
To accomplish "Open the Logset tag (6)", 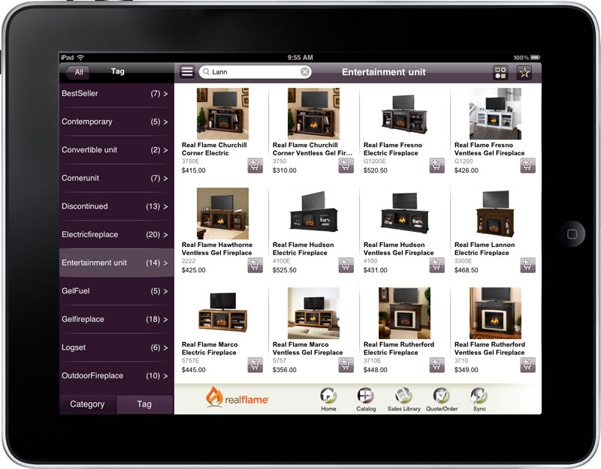I will coord(116,347).
